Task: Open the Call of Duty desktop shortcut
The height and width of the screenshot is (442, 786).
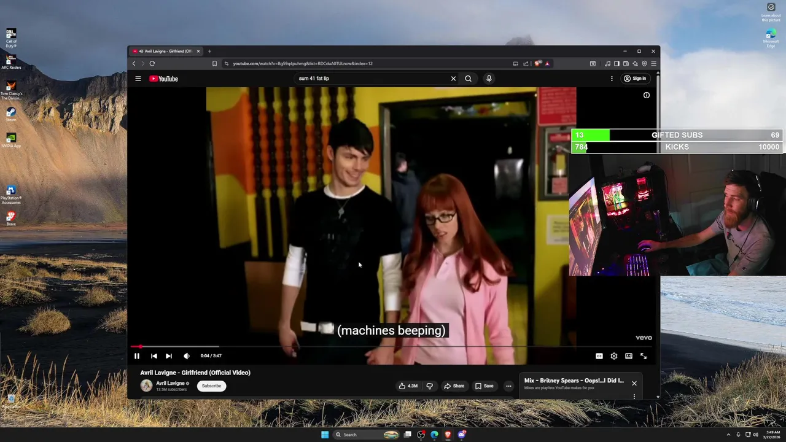Action: (11, 38)
